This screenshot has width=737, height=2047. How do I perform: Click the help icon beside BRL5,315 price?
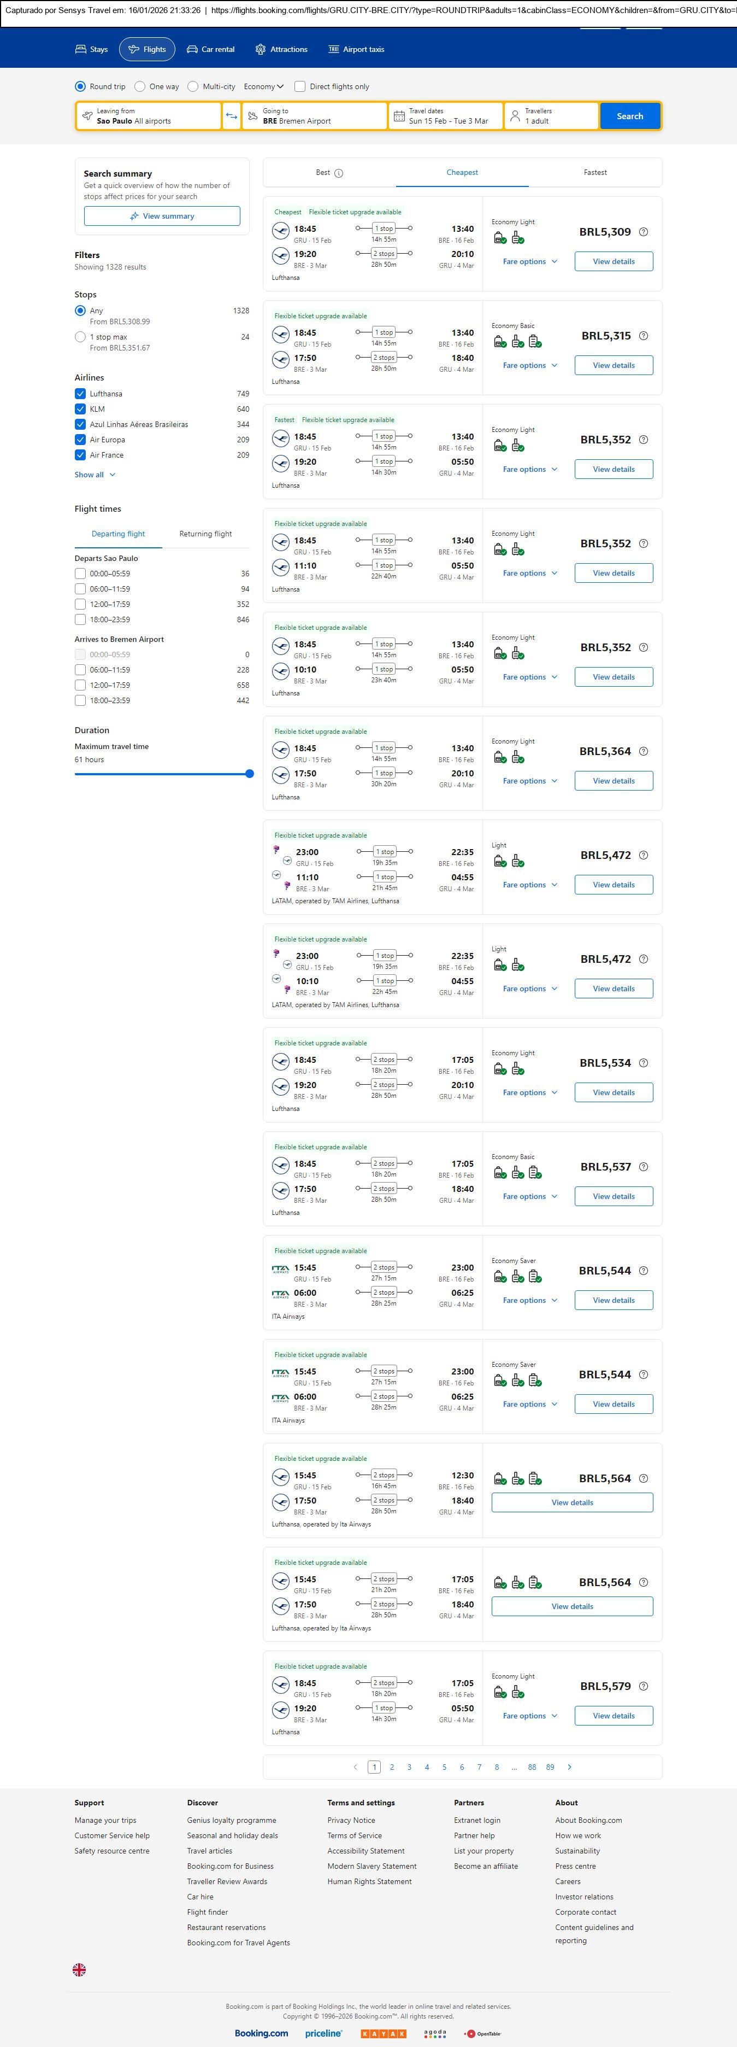pyautogui.click(x=643, y=336)
